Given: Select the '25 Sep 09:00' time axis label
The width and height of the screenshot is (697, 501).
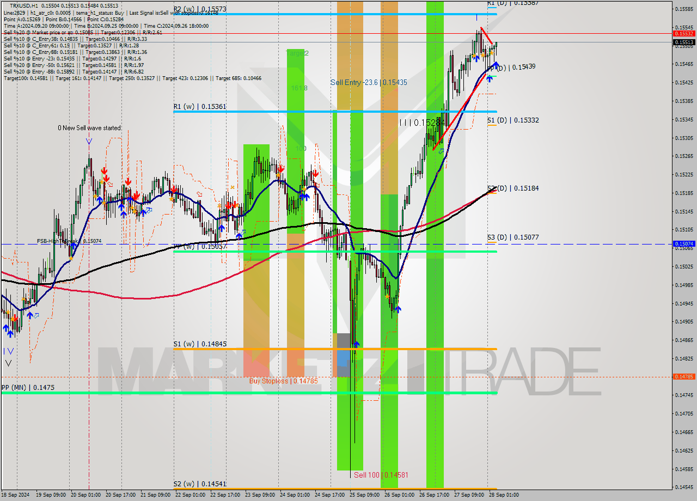Looking at the screenshot, I should point(364,495).
